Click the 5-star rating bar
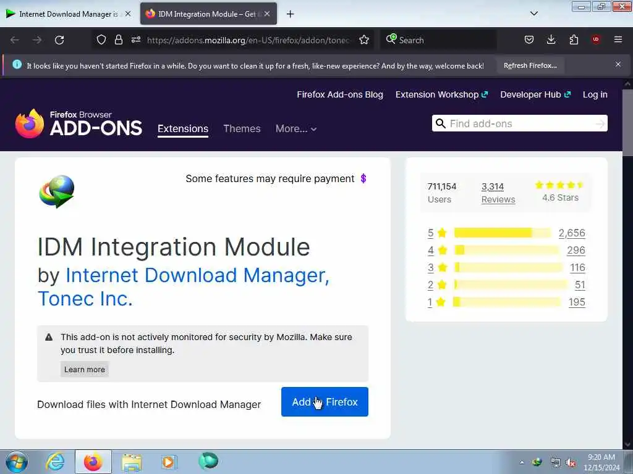Viewport: 633px width, 474px height. pyautogui.click(x=502, y=233)
